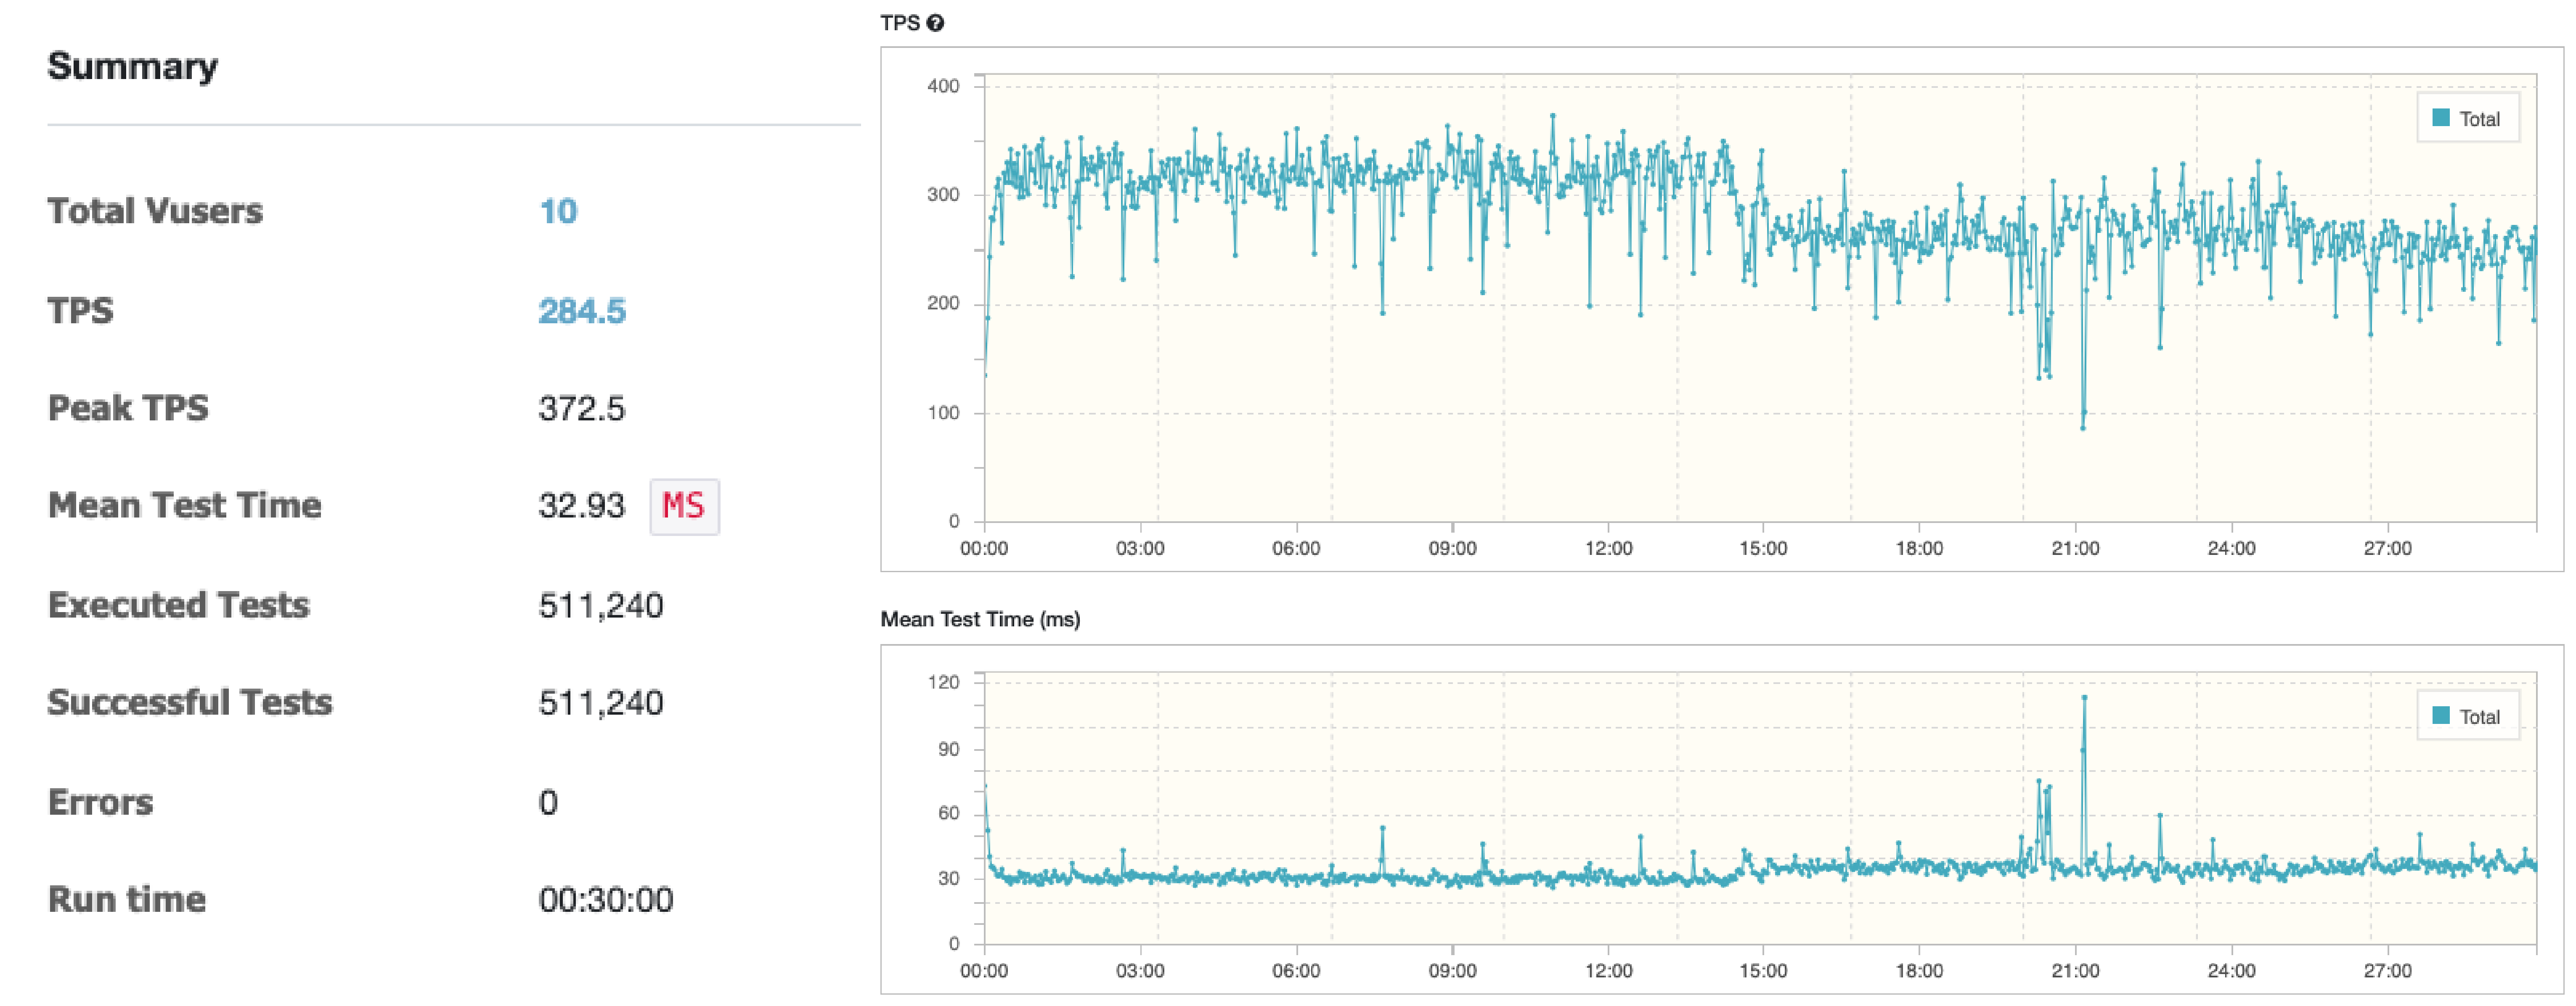Click the 400 y-axis label on TPS chart
The height and width of the screenshot is (1006, 2576).
(x=943, y=86)
